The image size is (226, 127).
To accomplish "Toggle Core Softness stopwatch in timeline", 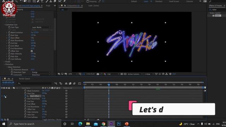I will [x=25, y=117].
